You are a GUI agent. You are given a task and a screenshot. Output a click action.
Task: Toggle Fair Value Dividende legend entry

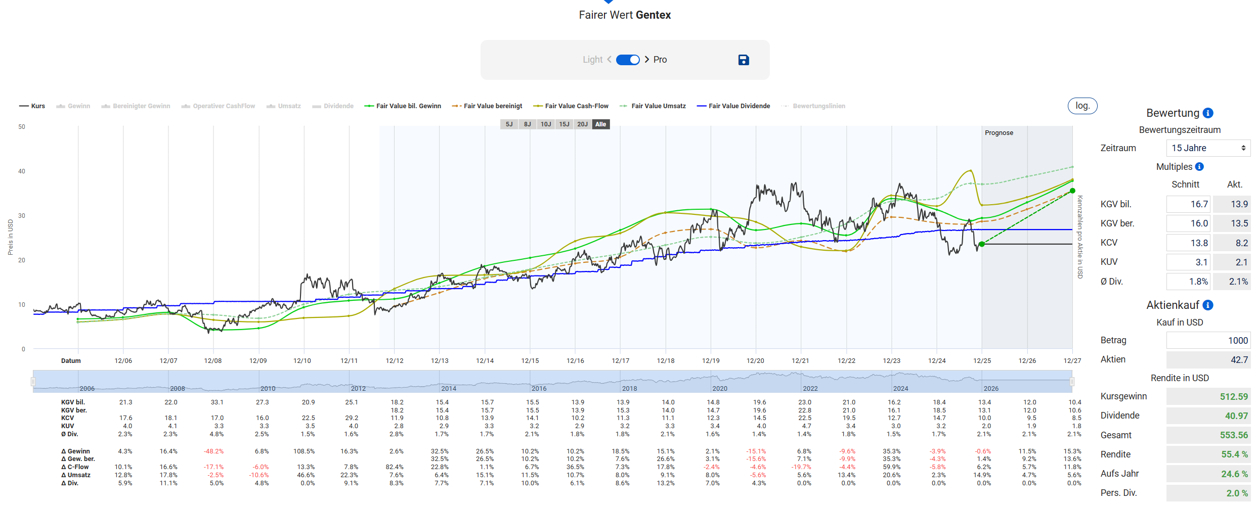733,106
